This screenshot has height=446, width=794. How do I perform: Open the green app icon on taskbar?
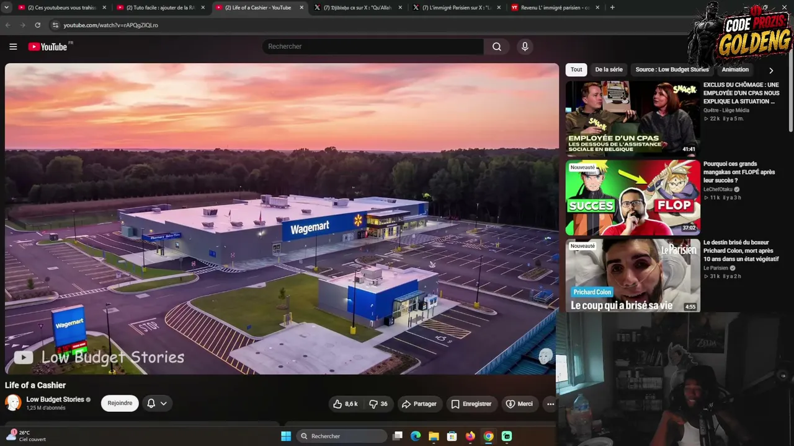tap(507, 436)
